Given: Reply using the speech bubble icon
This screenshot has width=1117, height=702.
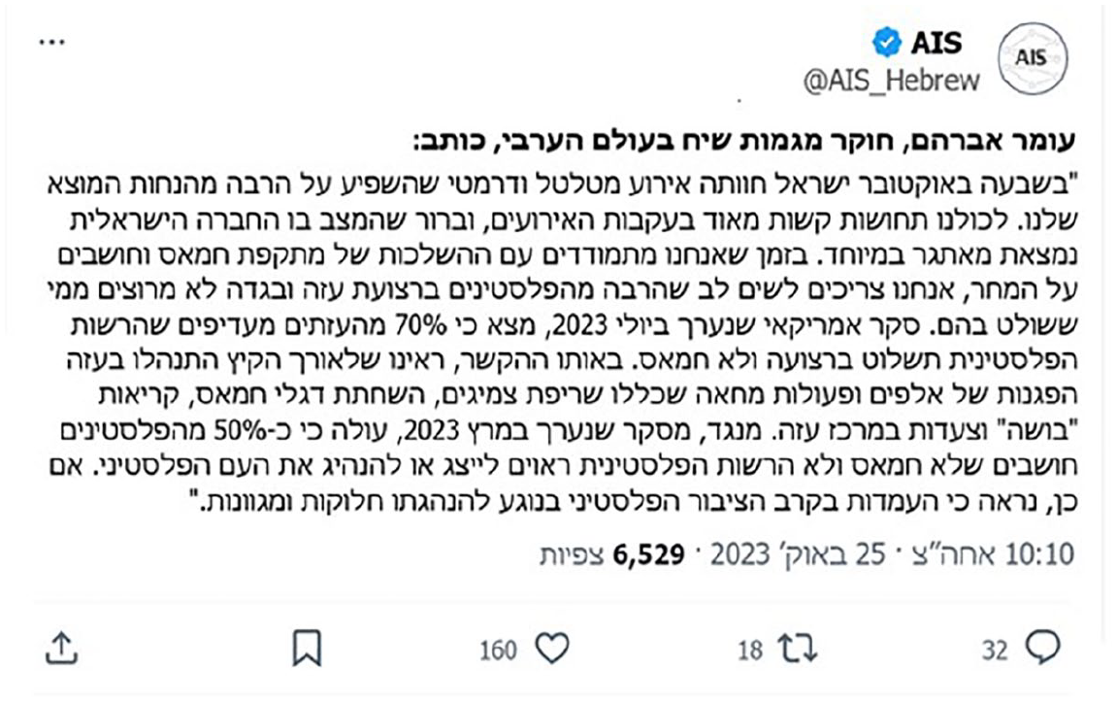Looking at the screenshot, I should click(x=1043, y=648).
